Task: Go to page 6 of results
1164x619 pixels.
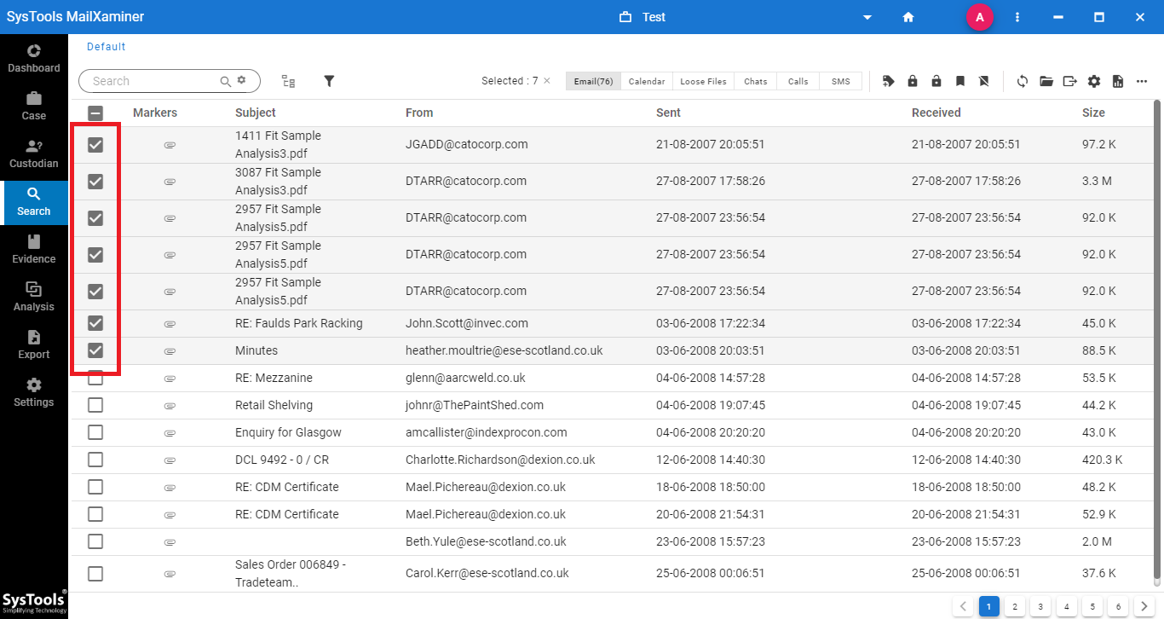Action: coord(1118,606)
